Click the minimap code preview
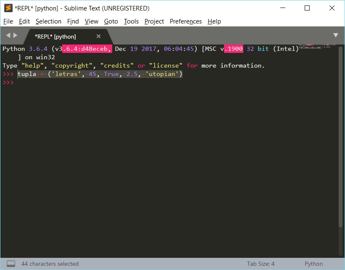Viewport: 345px width, 270px height. point(318,46)
